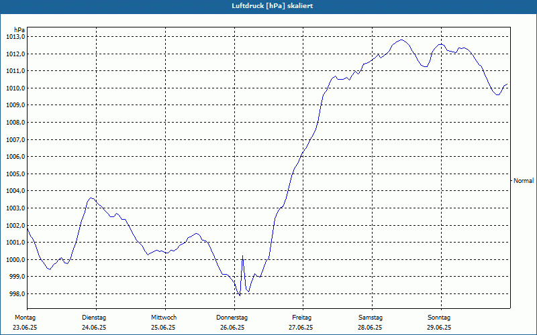
Task: Click the date 28.06.25
Action: pos(370,328)
